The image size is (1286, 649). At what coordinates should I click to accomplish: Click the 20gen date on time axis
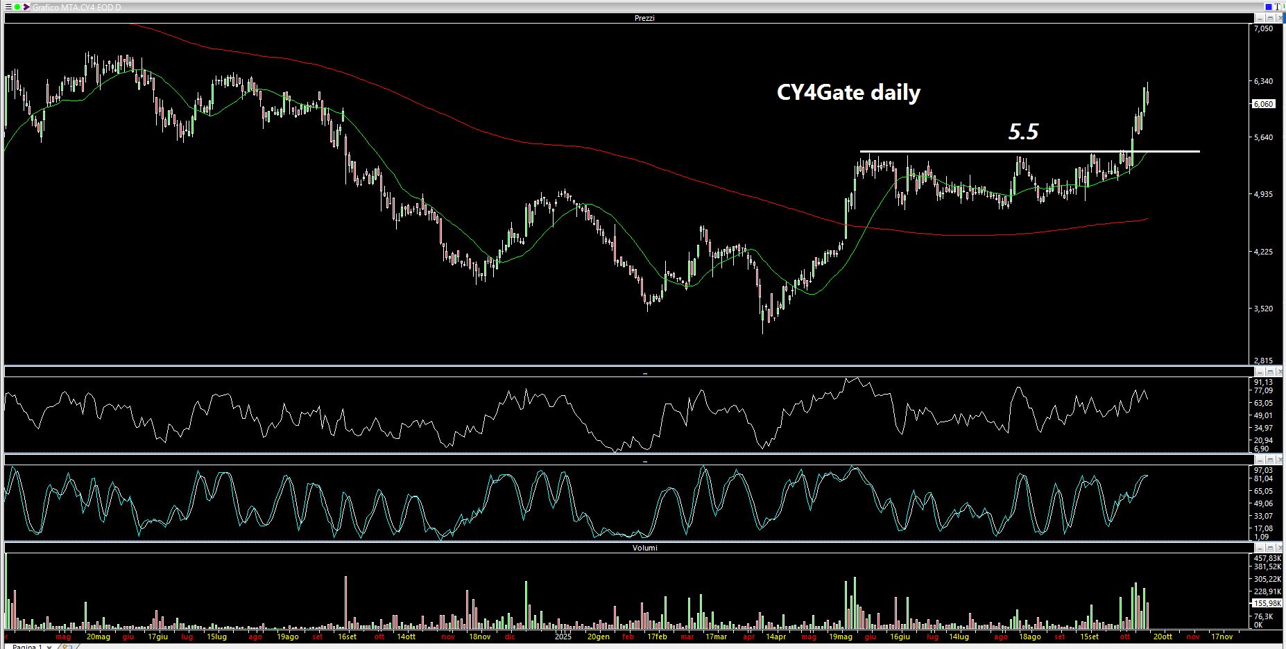coord(598,637)
